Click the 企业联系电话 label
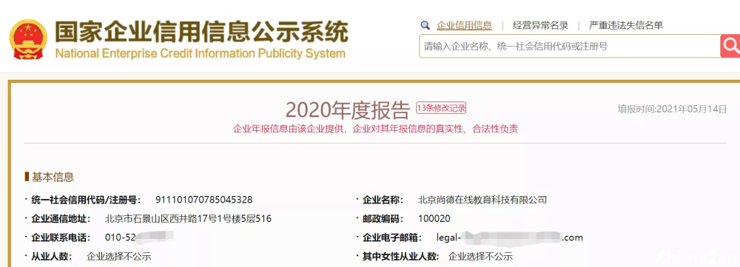 pyautogui.click(x=61, y=237)
